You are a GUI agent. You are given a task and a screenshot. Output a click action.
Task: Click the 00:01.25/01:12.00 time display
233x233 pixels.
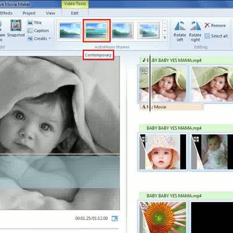[x=91, y=218]
